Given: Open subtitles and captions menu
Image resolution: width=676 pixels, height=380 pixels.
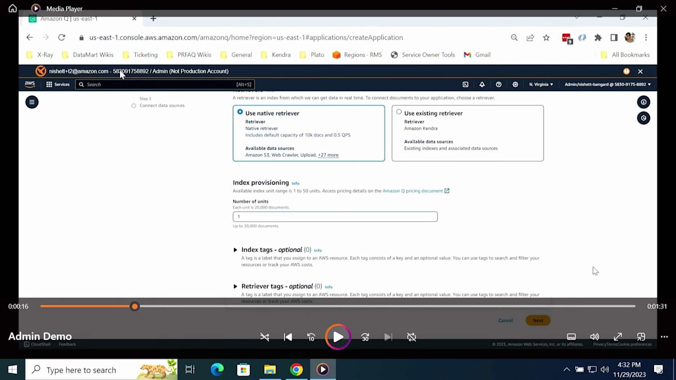Looking at the screenshot, I should click(x=571, y=337).
